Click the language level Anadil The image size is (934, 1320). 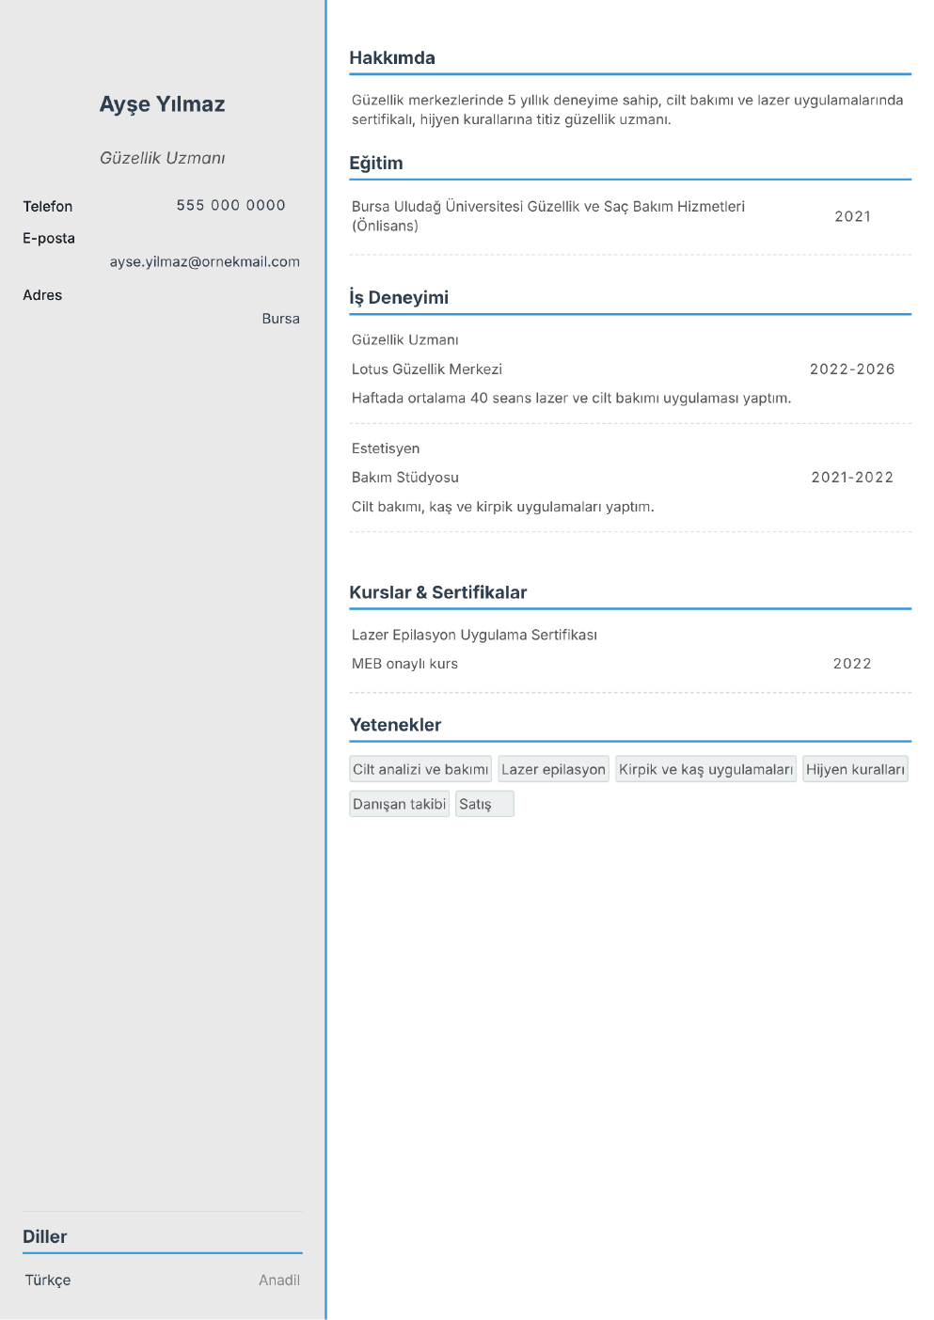[279, 1280]
